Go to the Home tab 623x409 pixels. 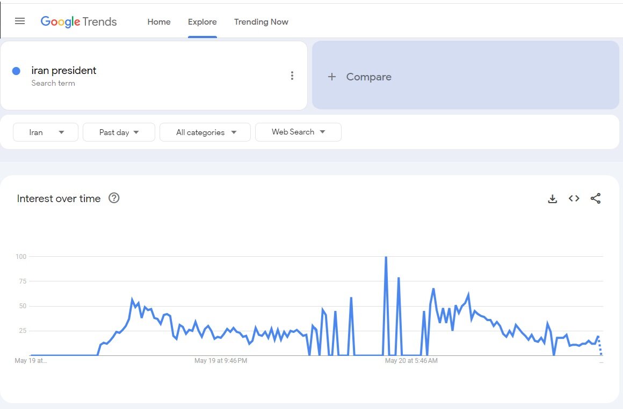tap(159, 22)
